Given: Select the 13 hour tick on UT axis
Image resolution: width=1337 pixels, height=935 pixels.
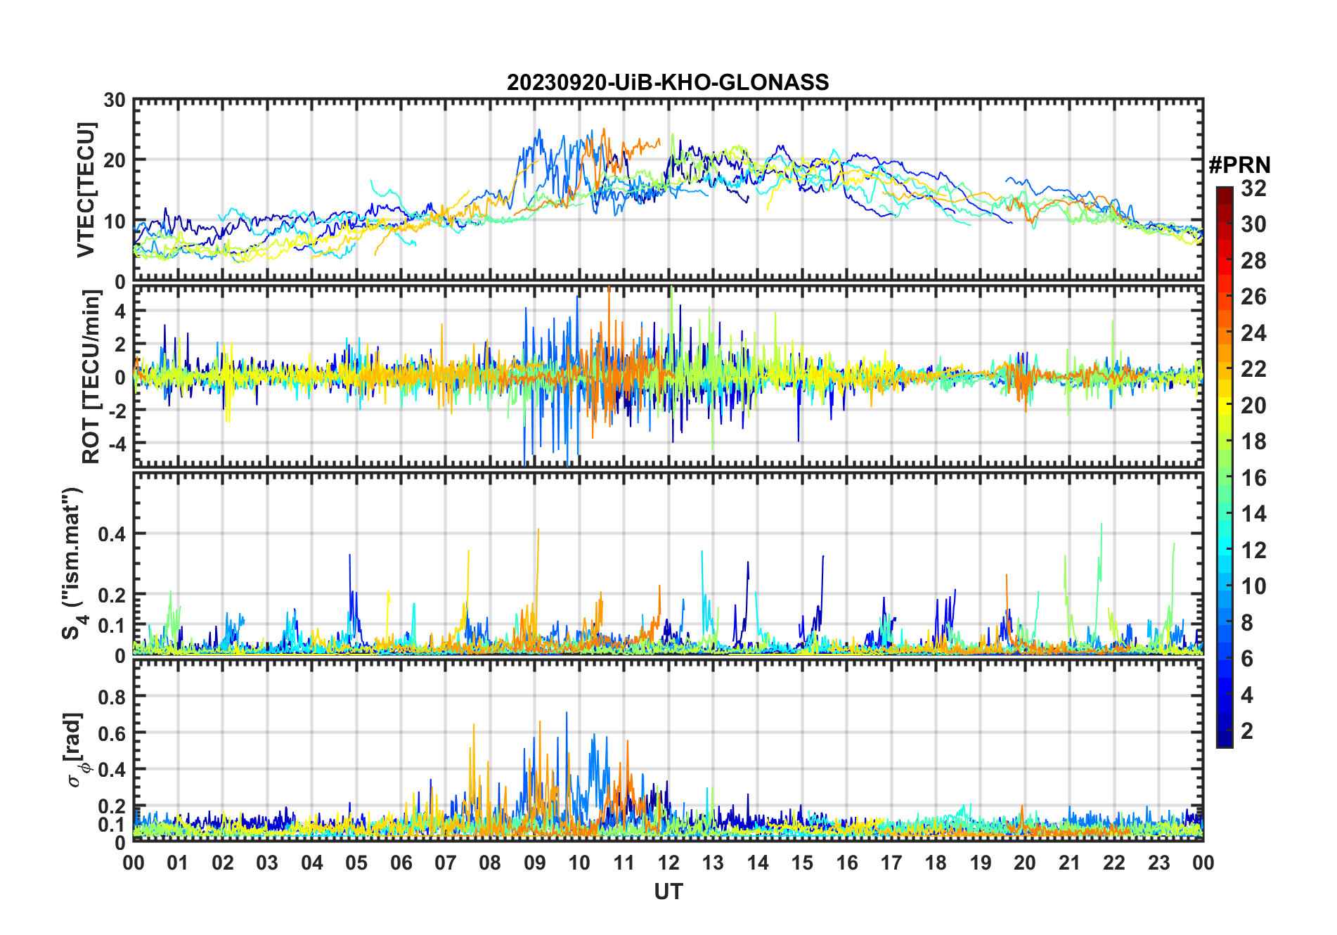Looking at the screenshot, I should pyautogui.click(x=713, y=863).
